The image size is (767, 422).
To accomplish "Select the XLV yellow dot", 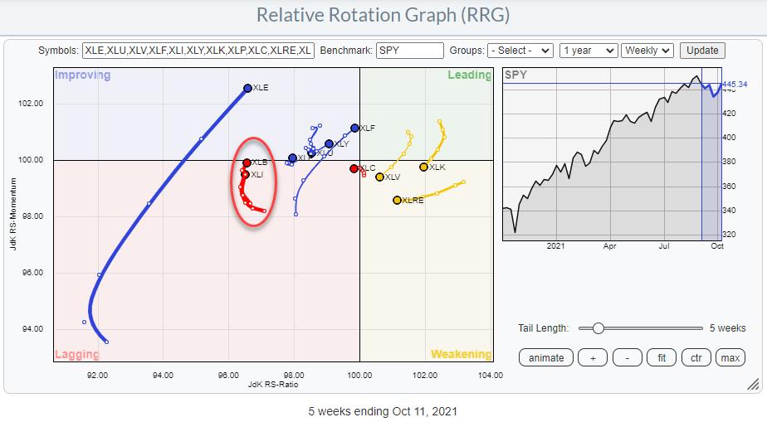I will tap(379, 177).
